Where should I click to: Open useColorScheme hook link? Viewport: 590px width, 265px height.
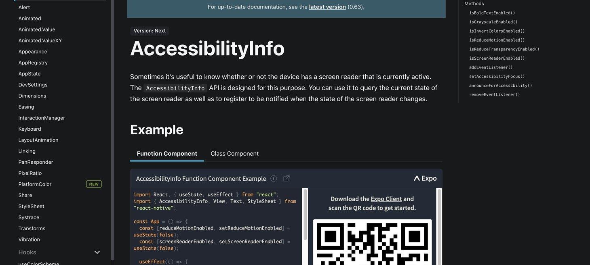pos(39,264)
